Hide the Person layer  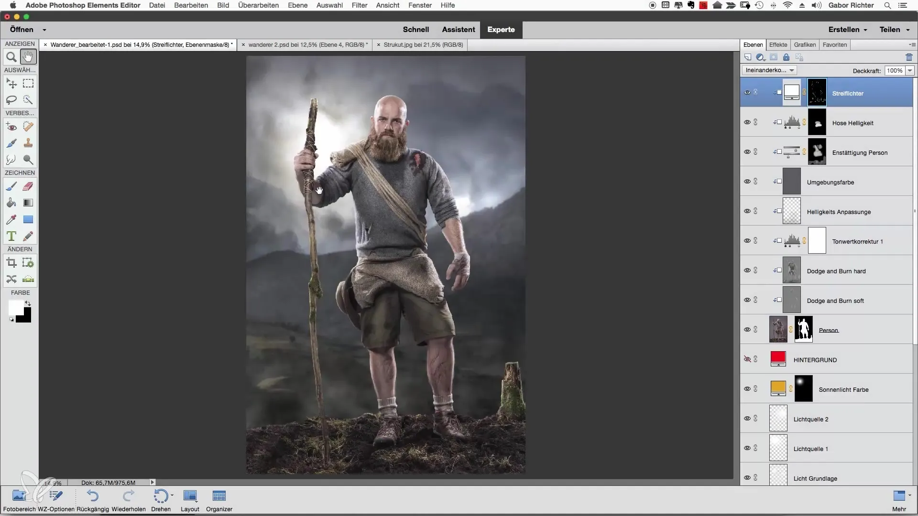tap(747, 329)
